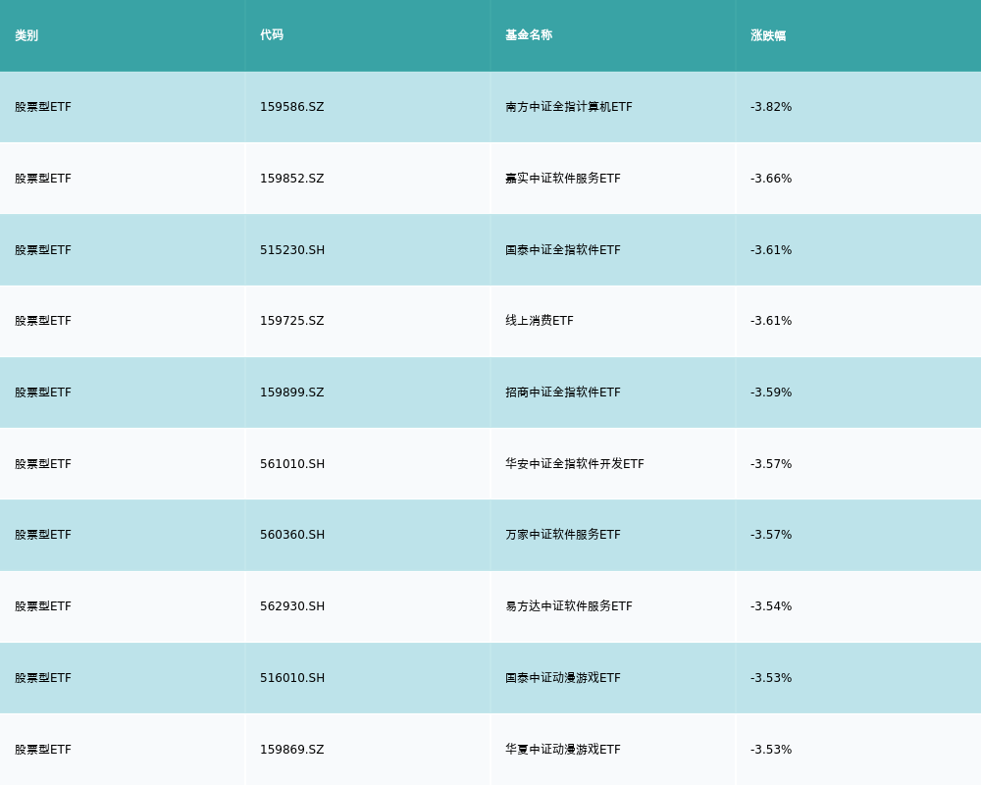Click -3.61% in the 515230.SH row
981x785 pixels.
click(x=771, y=250)
